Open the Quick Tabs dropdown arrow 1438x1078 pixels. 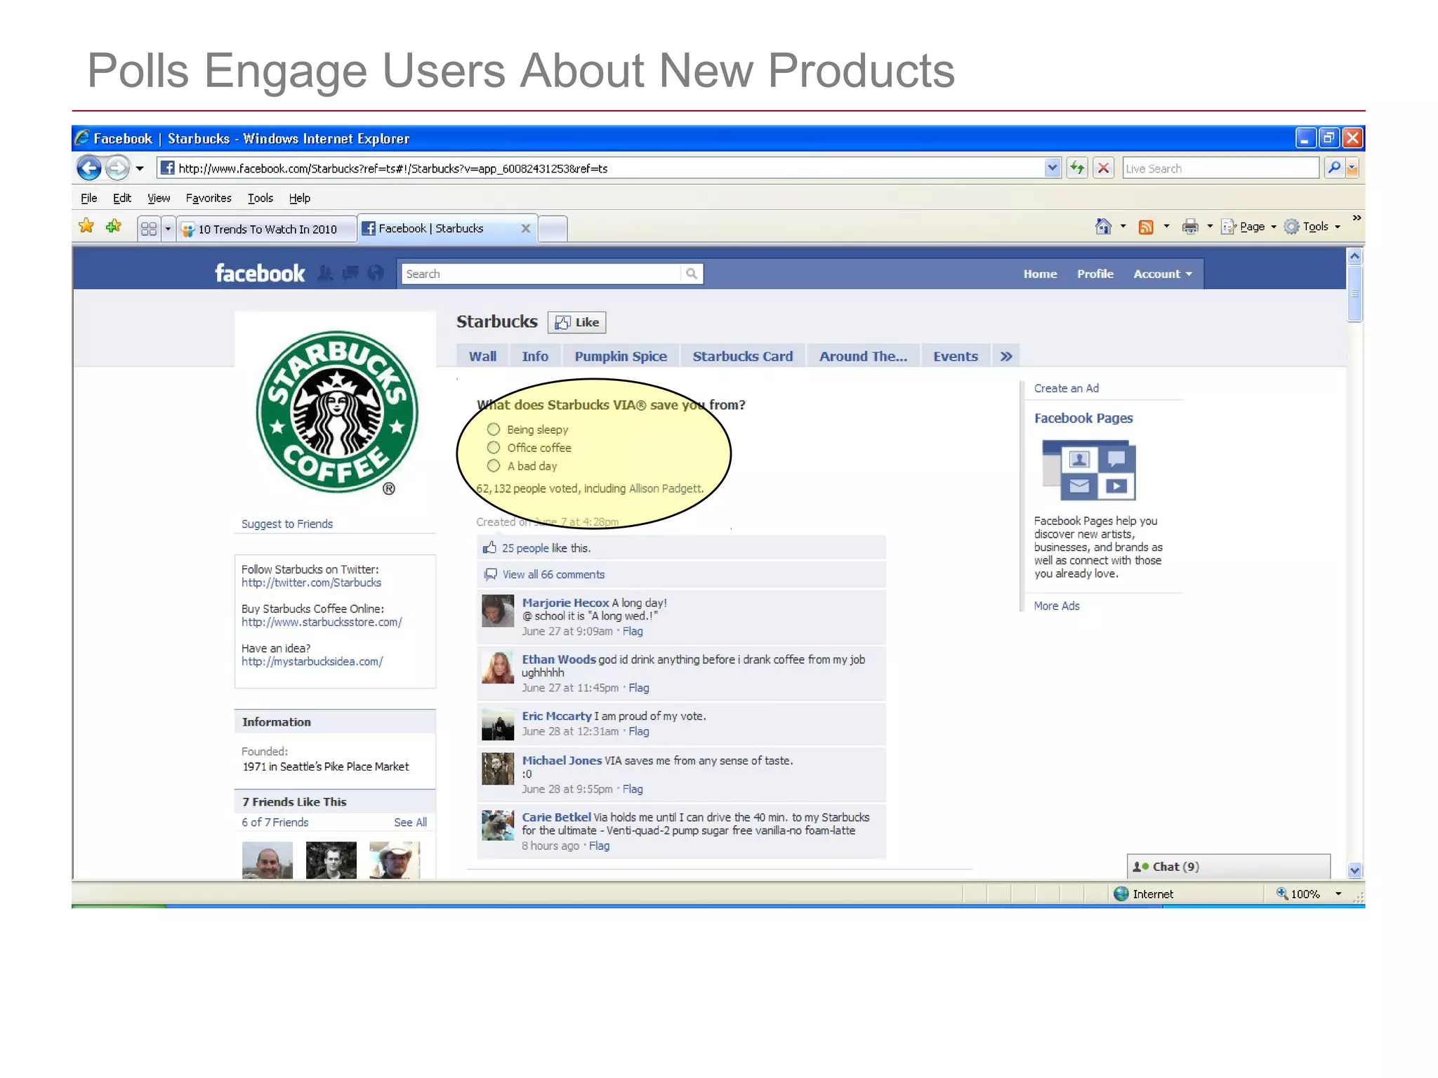(168, 229)
